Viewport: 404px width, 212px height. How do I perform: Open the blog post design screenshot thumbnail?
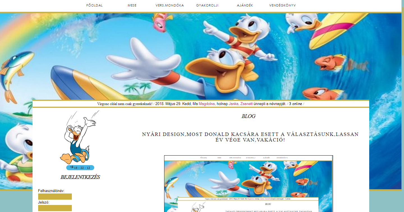249,184
